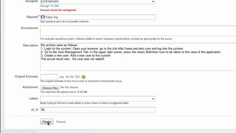Open the Assignee dropdown arrow

(x=153, y=1)
